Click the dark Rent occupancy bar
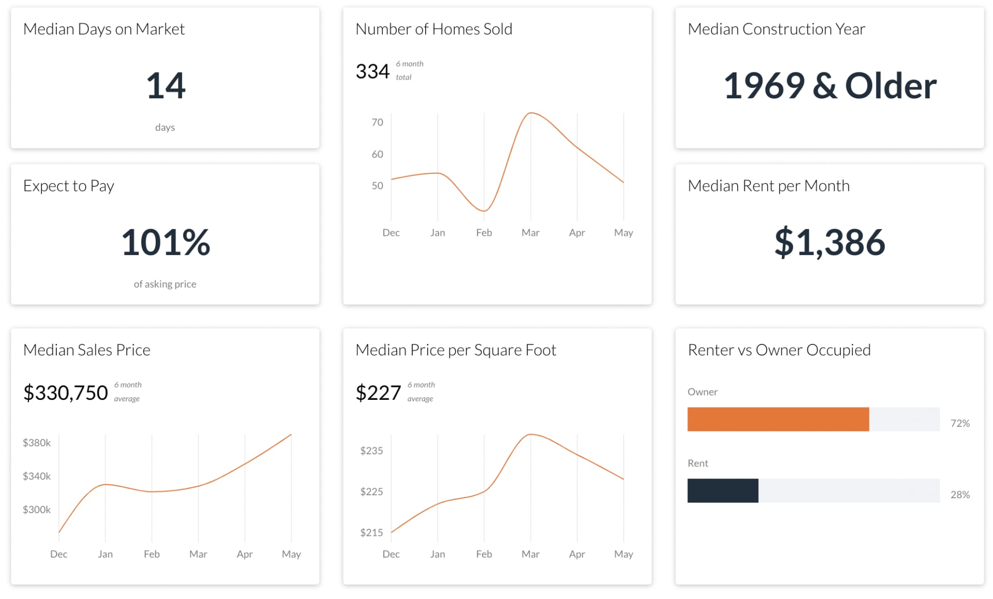This screenshot has width=993, height=599. [723, 490]
